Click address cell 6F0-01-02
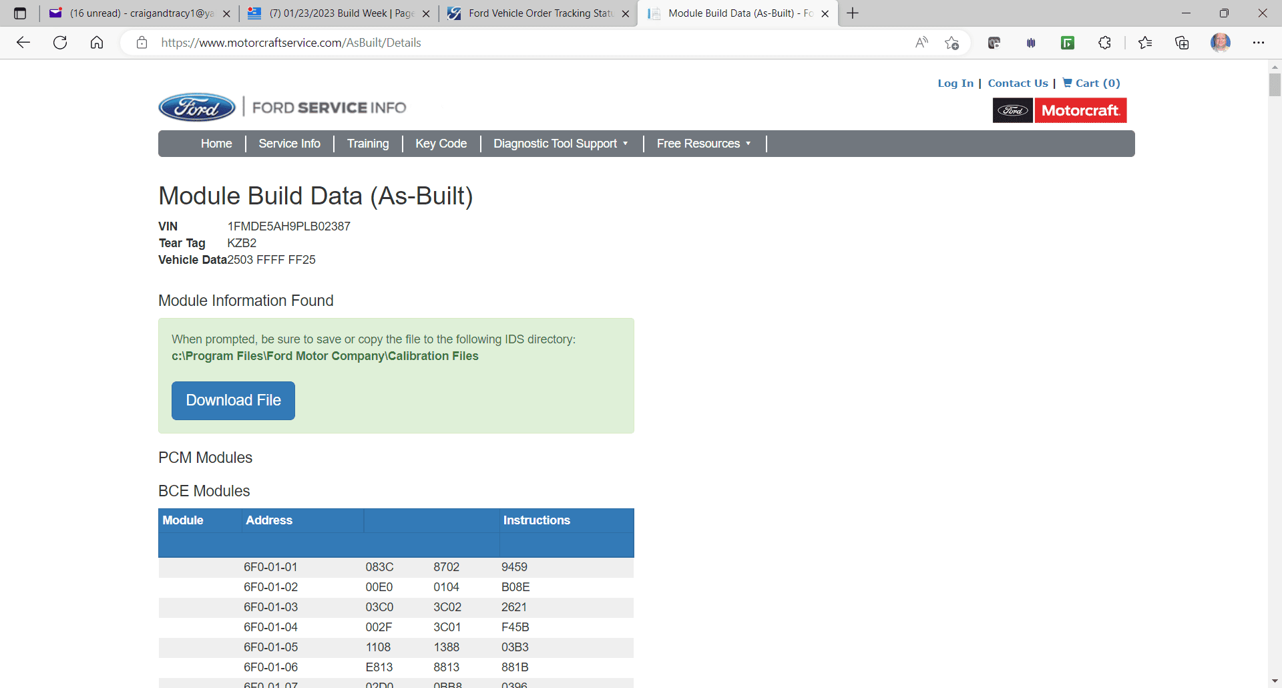The image size is (1282, 688). [270, 587]
